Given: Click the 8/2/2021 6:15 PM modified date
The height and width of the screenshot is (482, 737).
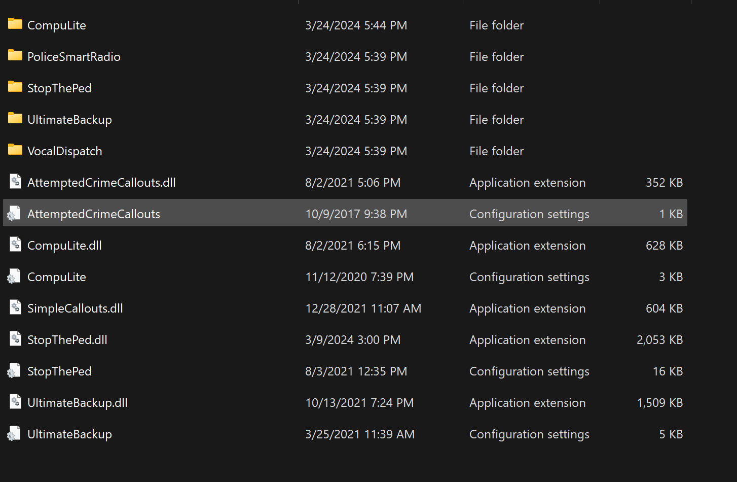Looking at the screenshot, I should click(x=353, y=246).
